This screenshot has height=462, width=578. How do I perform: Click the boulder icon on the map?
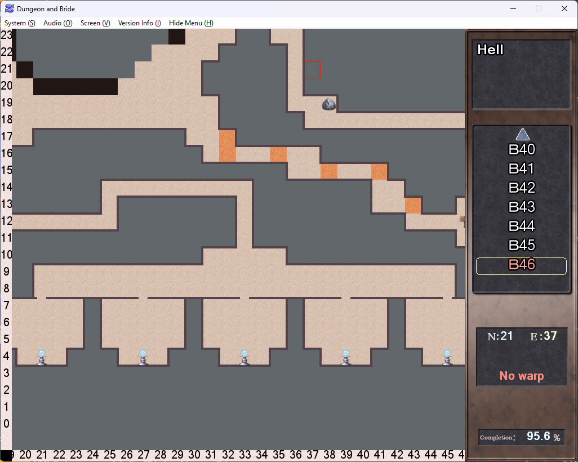pos(329,104)
